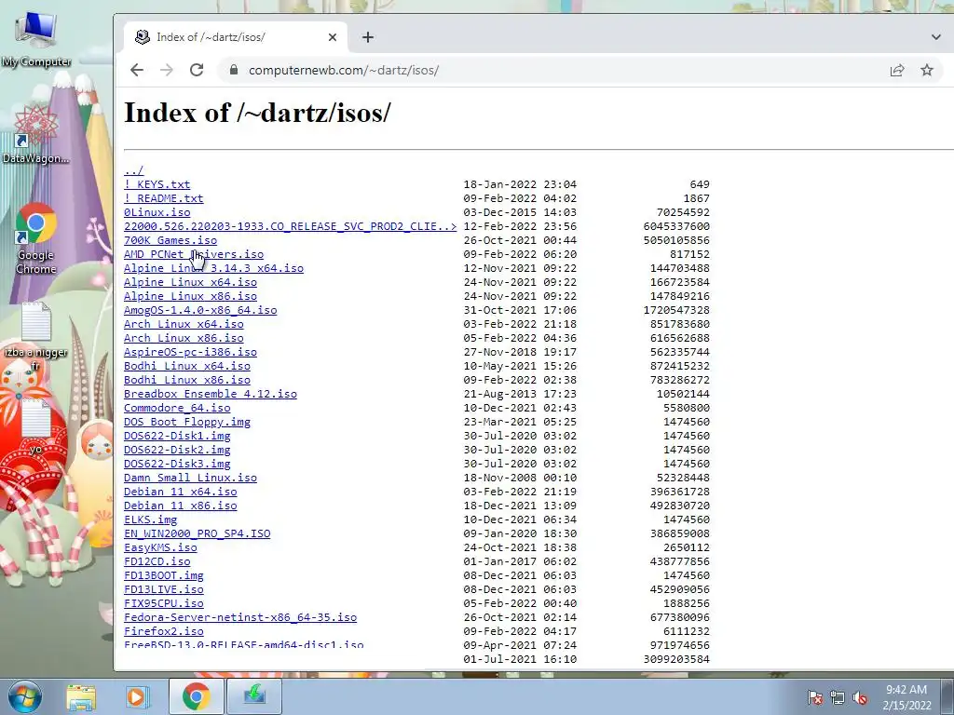Expand the tab search chevron
Screen dimensions: 954x715
[935, 37]
